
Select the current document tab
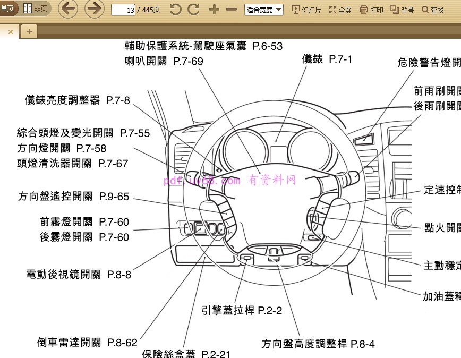(4, 31)
